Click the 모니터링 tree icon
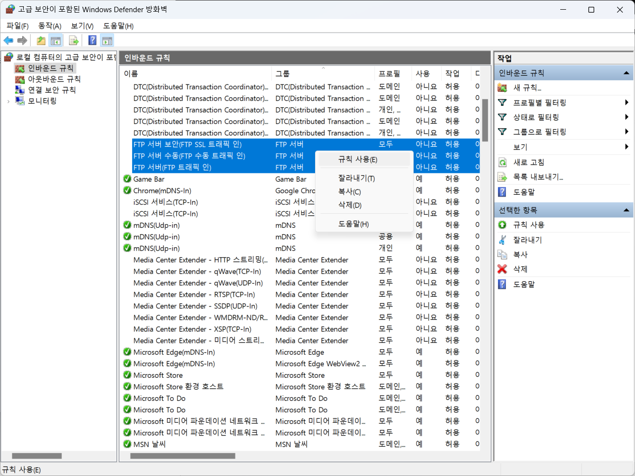Viewport: 635px width, 476px height. (20, 101)
